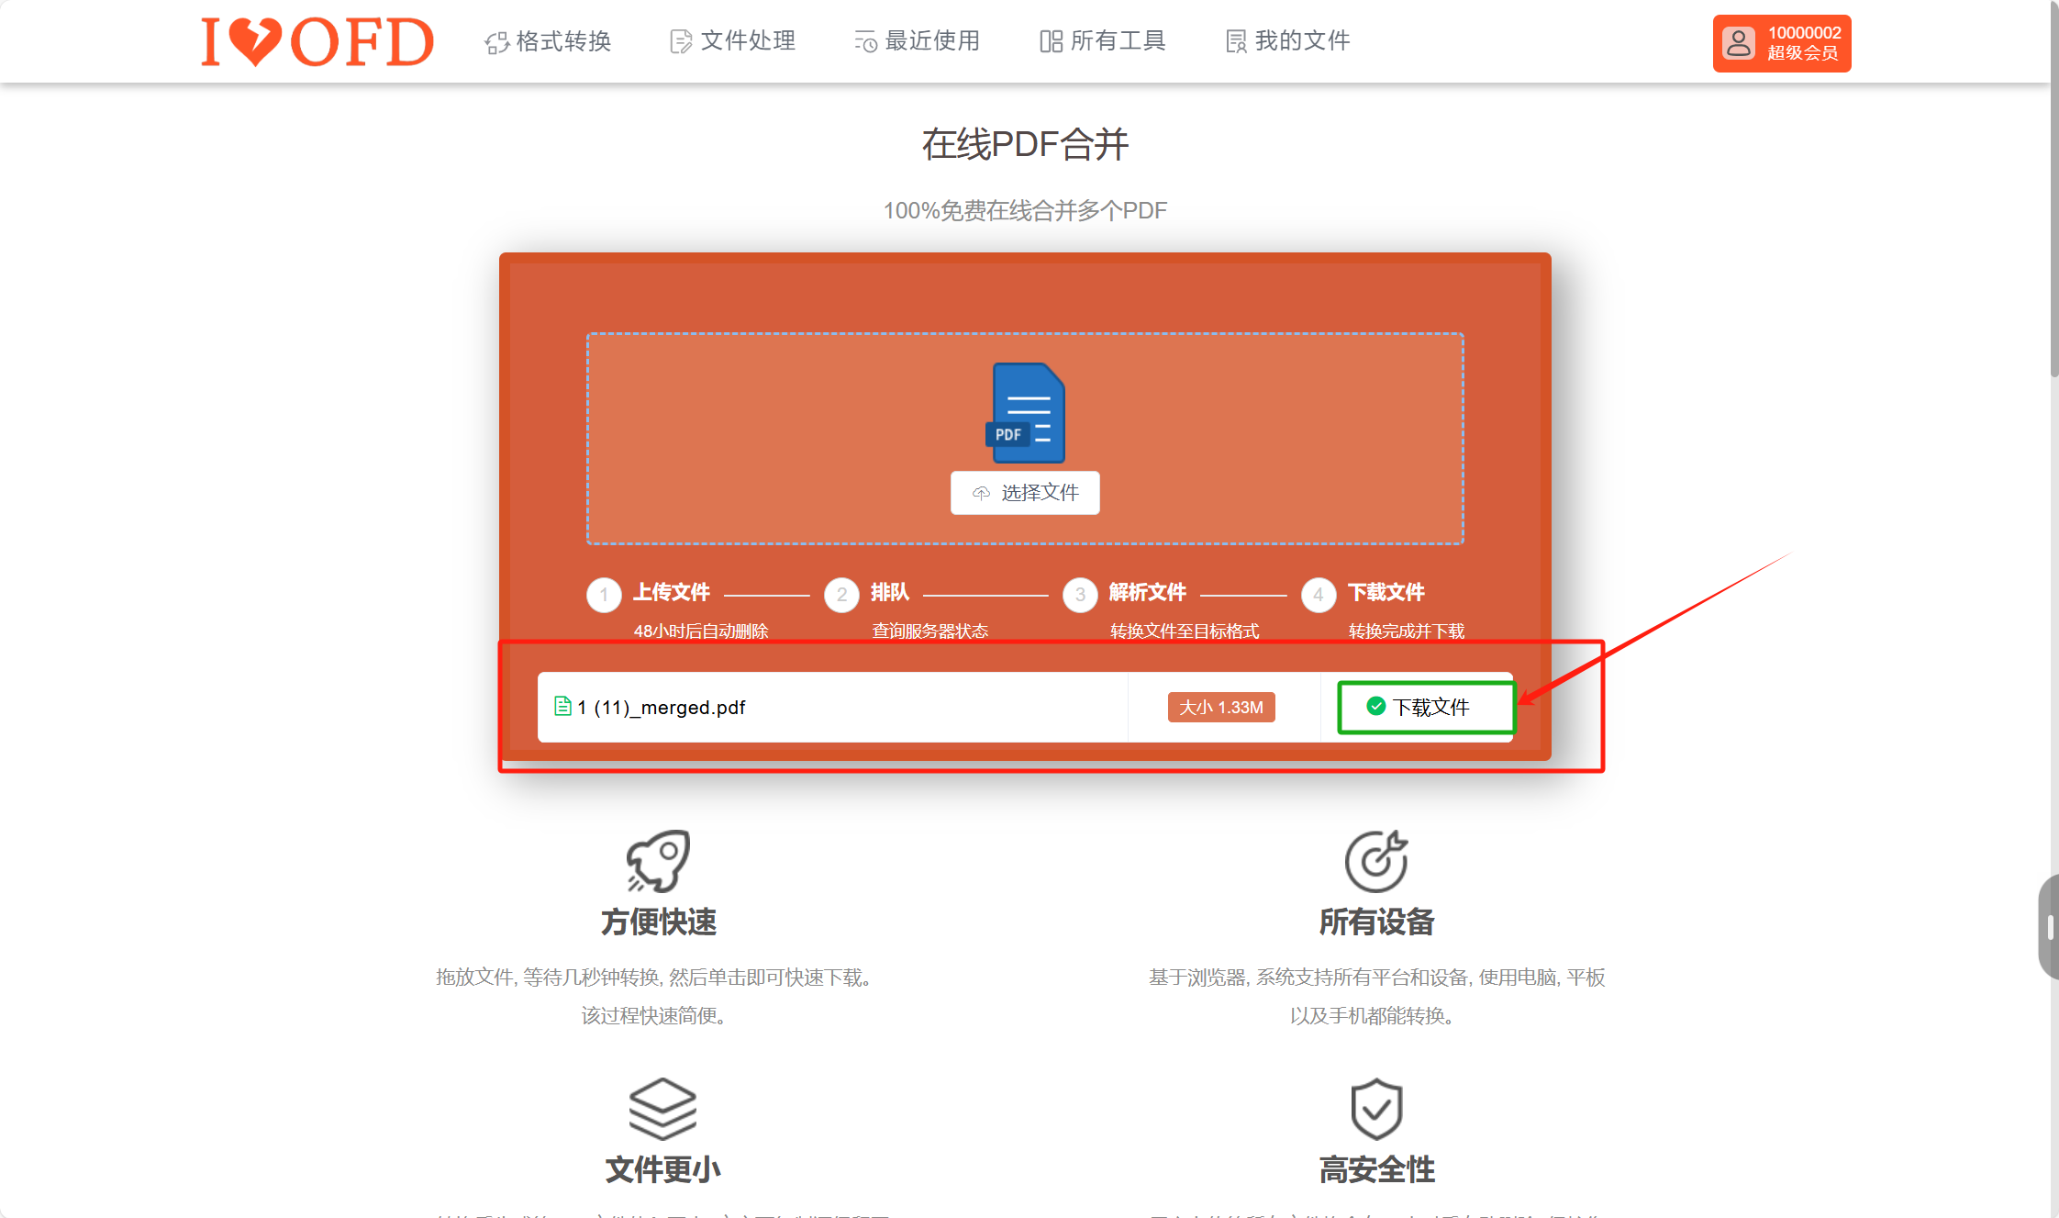
Task: Click the rocket 方便快速 icon
Action: 658,861
